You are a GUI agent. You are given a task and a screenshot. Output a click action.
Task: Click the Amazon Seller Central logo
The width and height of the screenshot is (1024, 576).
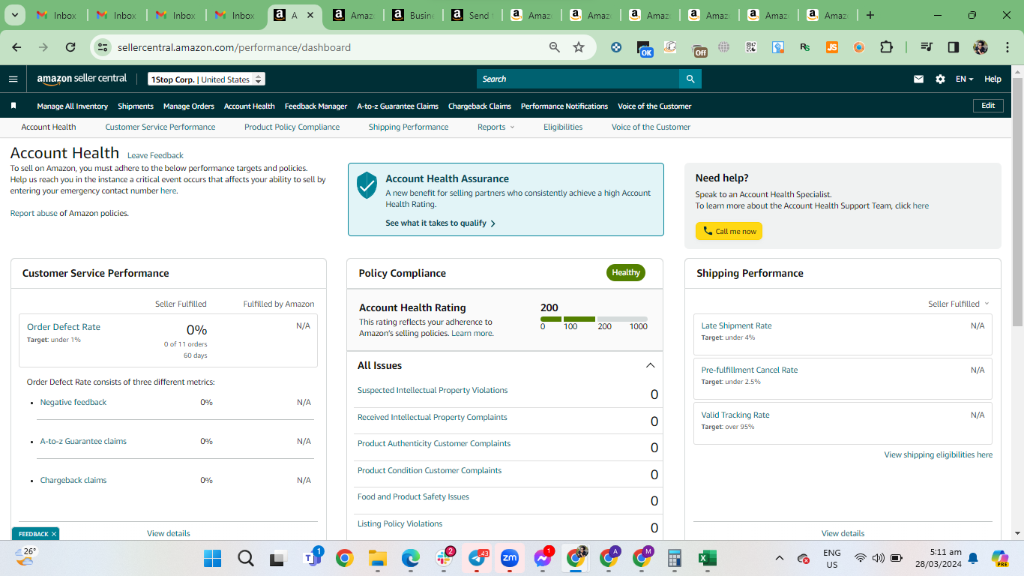pos(82,79)
